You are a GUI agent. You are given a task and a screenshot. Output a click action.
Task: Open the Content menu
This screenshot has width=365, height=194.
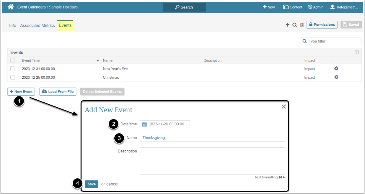coord(293,7)
